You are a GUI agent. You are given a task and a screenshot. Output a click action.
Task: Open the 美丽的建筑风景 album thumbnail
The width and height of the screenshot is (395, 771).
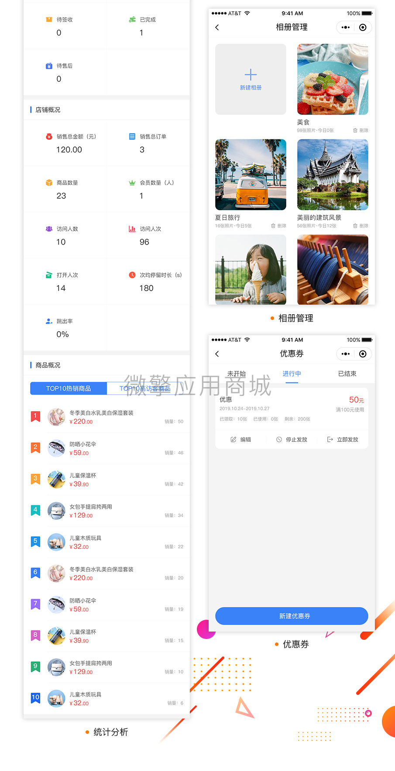333,174
